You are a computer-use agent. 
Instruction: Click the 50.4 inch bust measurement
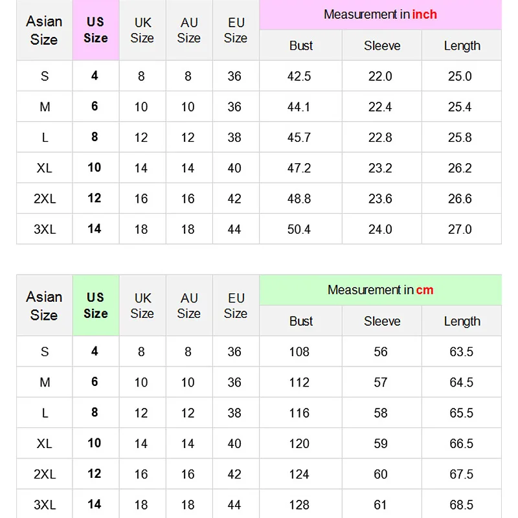click(299, 229)
